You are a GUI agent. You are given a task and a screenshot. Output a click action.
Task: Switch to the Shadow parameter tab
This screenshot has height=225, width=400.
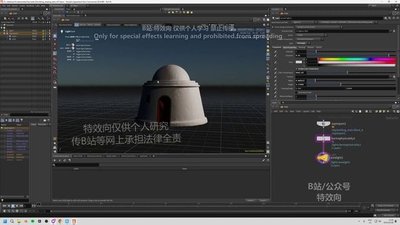(x=311, y=47)
